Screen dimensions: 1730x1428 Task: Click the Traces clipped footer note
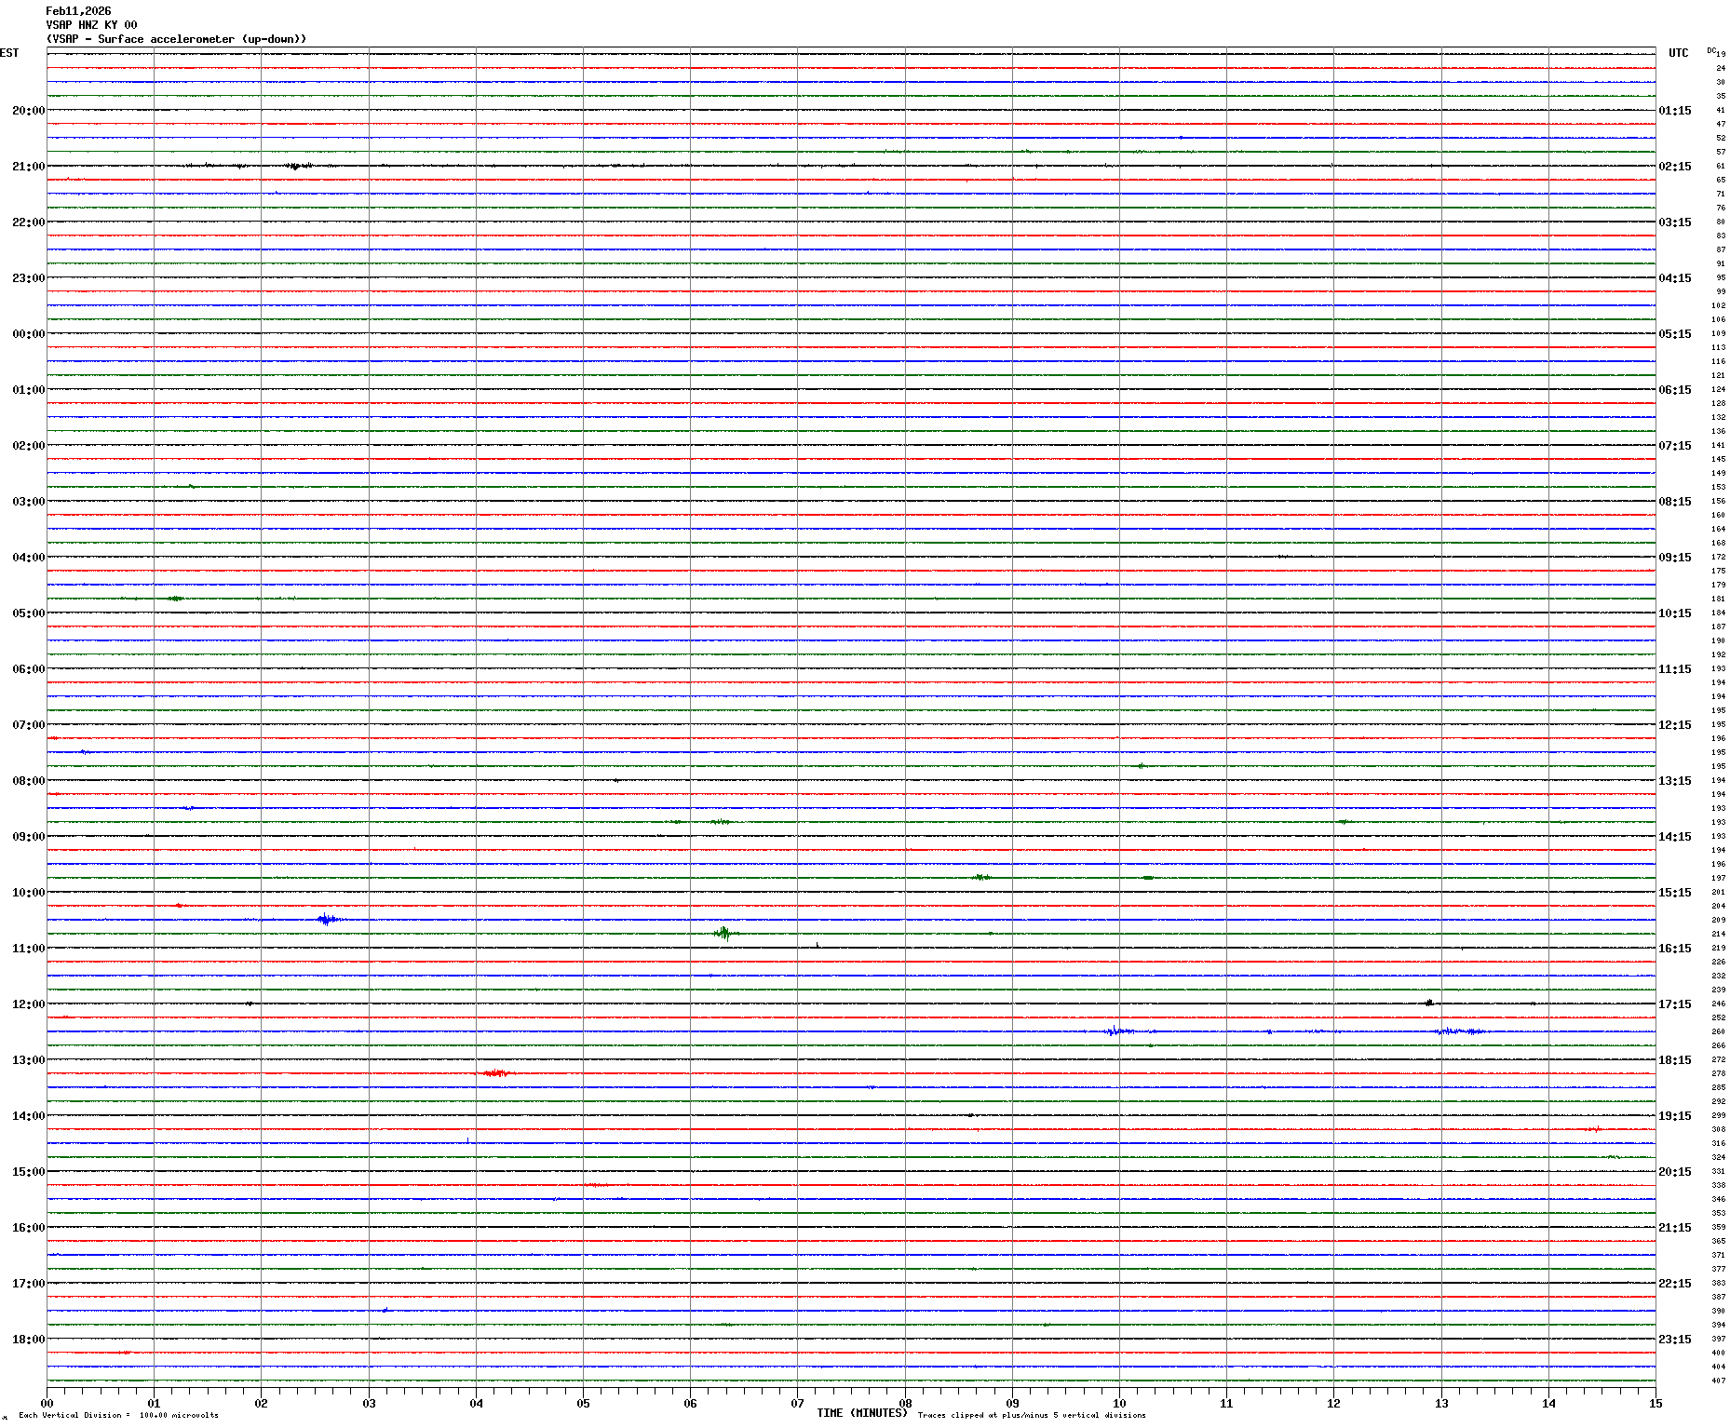coord(1031,1415)
